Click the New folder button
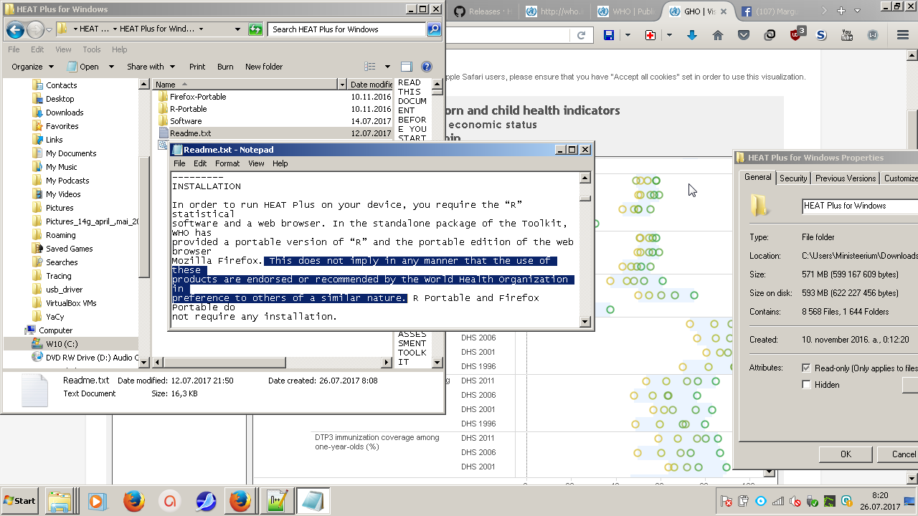Image resolution: width=918 pixels, height=516 pixels. tap(264, 67)
